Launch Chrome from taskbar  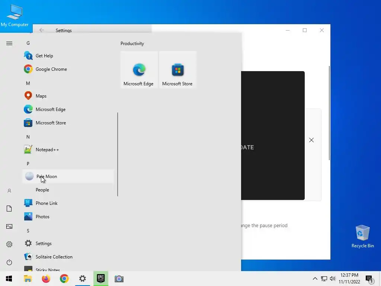coord(64,279)
